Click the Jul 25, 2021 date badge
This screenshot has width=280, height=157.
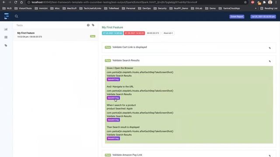tap(263, 17)
